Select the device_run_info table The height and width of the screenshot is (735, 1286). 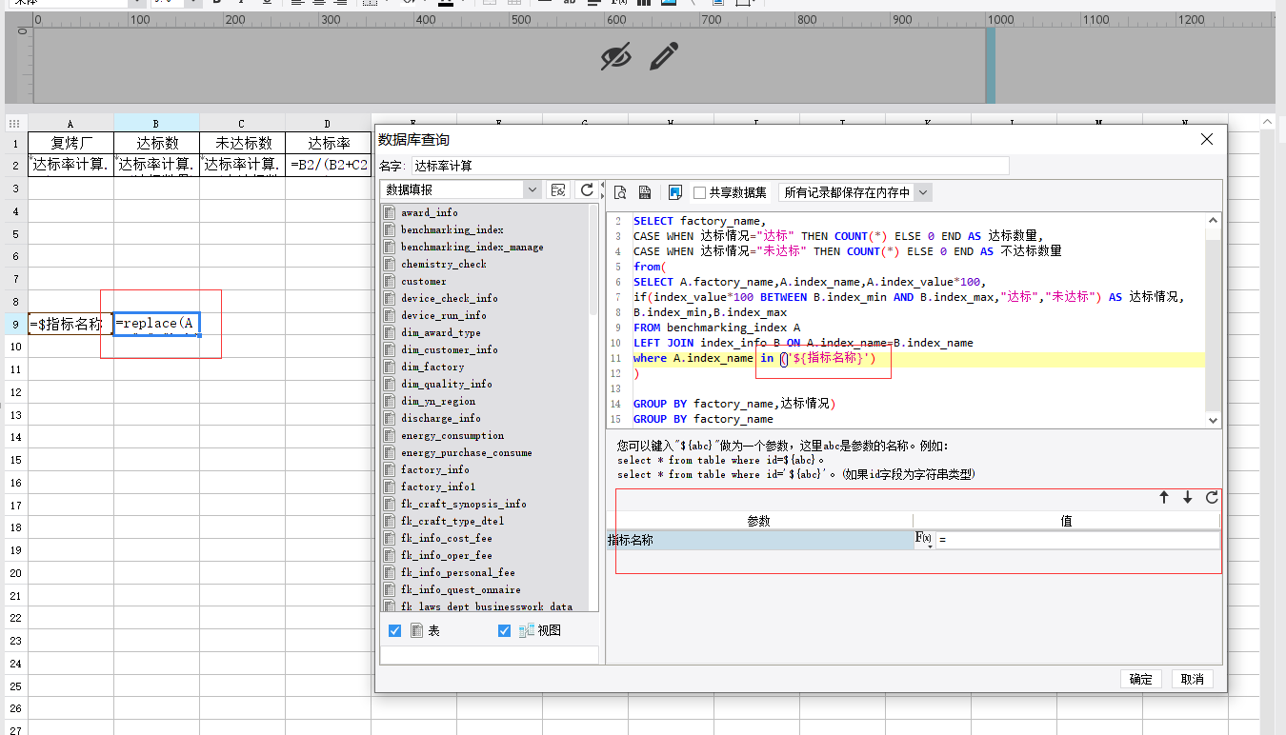pyautogui.click(x=443, y=315)
